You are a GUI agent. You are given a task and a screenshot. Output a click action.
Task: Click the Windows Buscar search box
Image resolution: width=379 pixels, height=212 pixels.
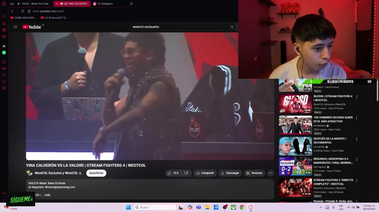click(x=155, y=207)
